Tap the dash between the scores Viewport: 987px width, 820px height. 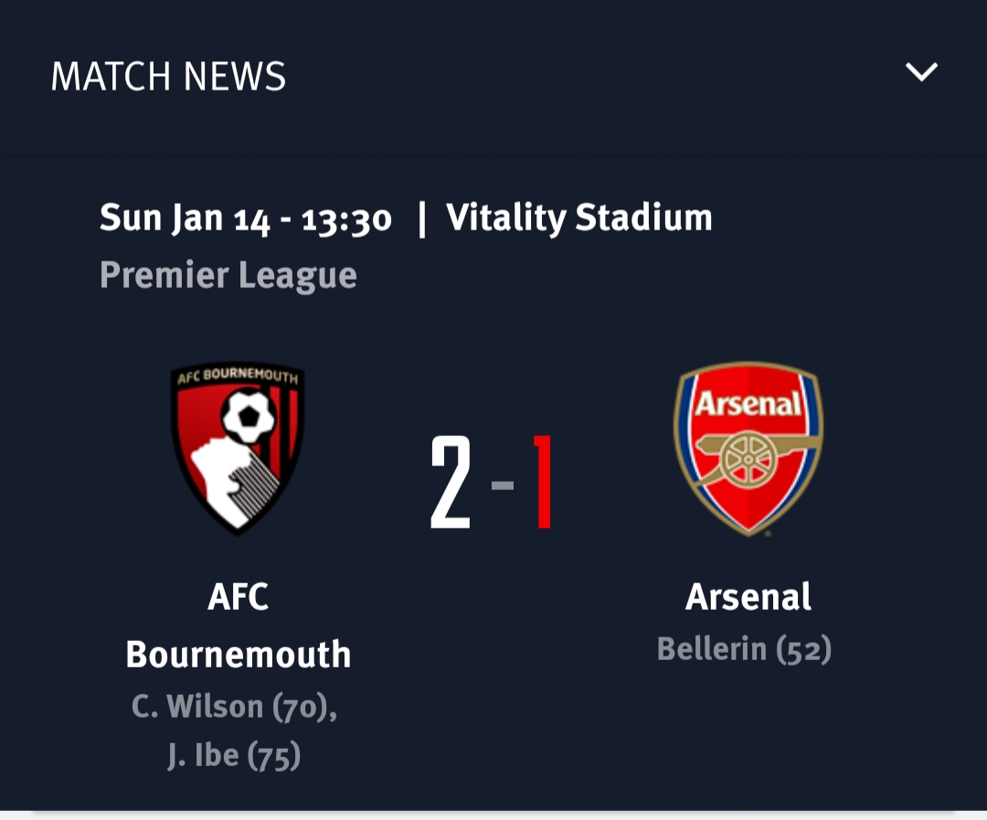[x=503, y=485]
